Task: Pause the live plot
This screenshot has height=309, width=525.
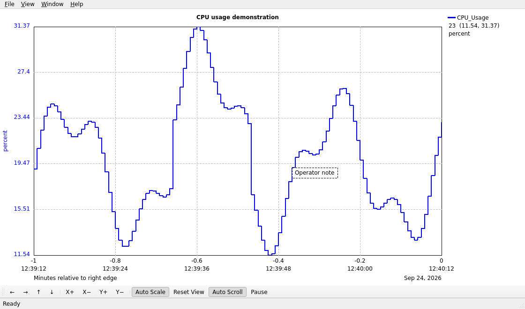Action: click(x=259, y=292)
